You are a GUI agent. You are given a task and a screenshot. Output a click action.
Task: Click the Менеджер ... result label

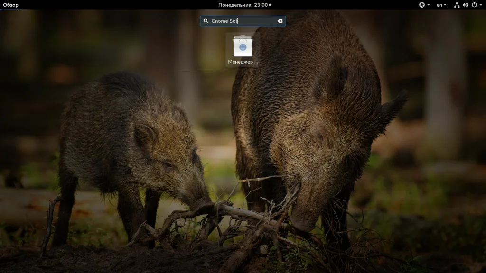(243, 62)
